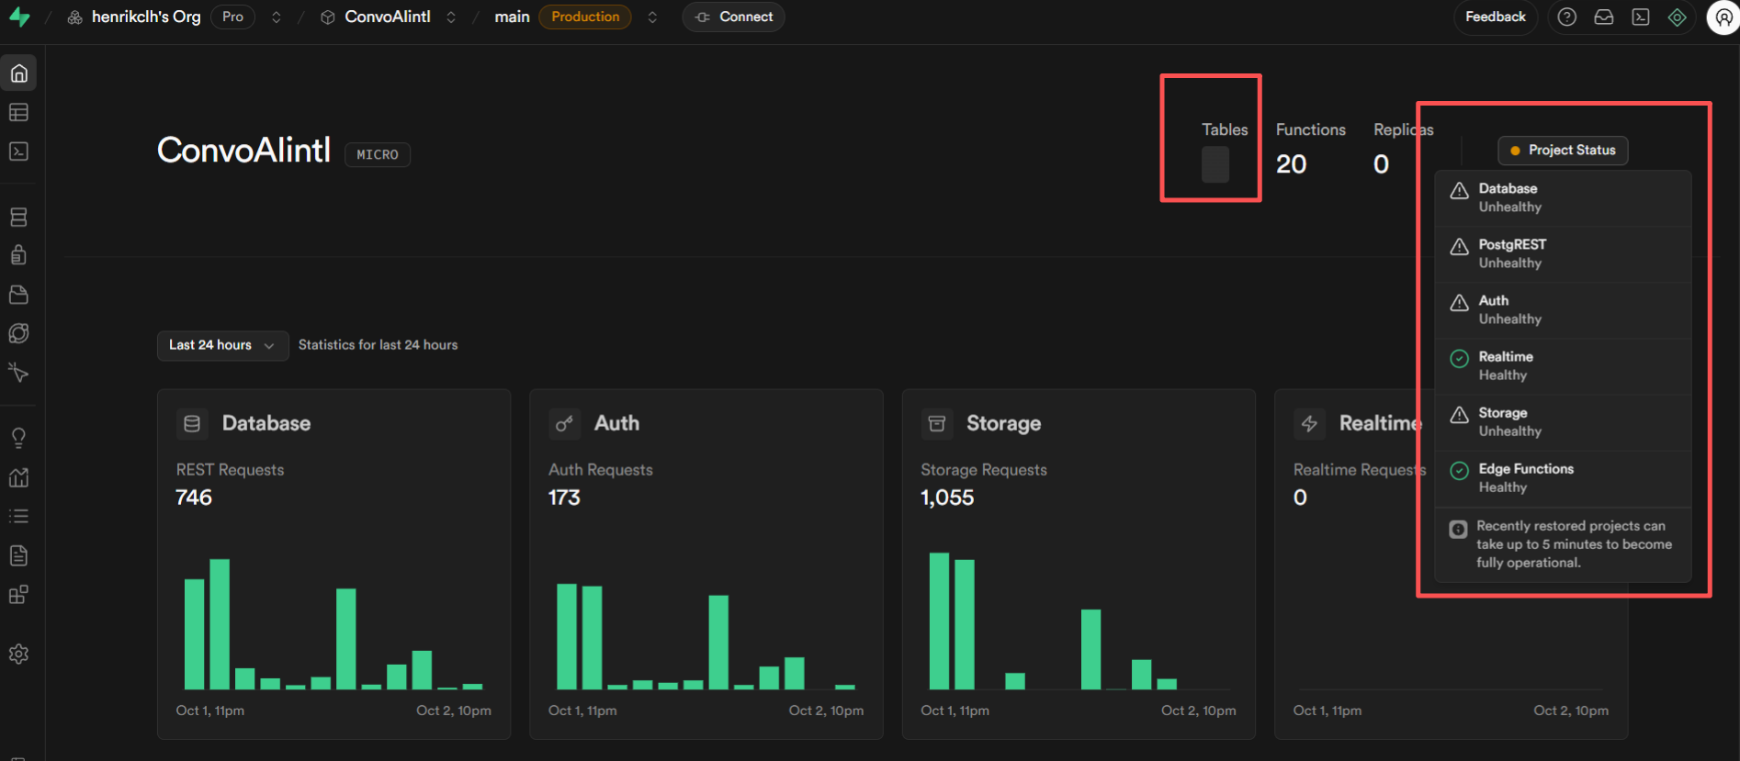Screen dimensions: 1740x761
Task: Open the SQL Editor sidebar icon
Action: tap(18, 151)
